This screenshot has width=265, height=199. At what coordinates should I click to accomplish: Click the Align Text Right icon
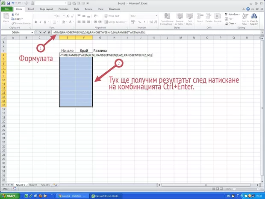(88, 22)
